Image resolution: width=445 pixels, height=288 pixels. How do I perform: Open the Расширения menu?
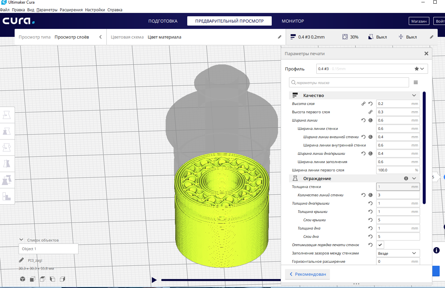point(71,10)
